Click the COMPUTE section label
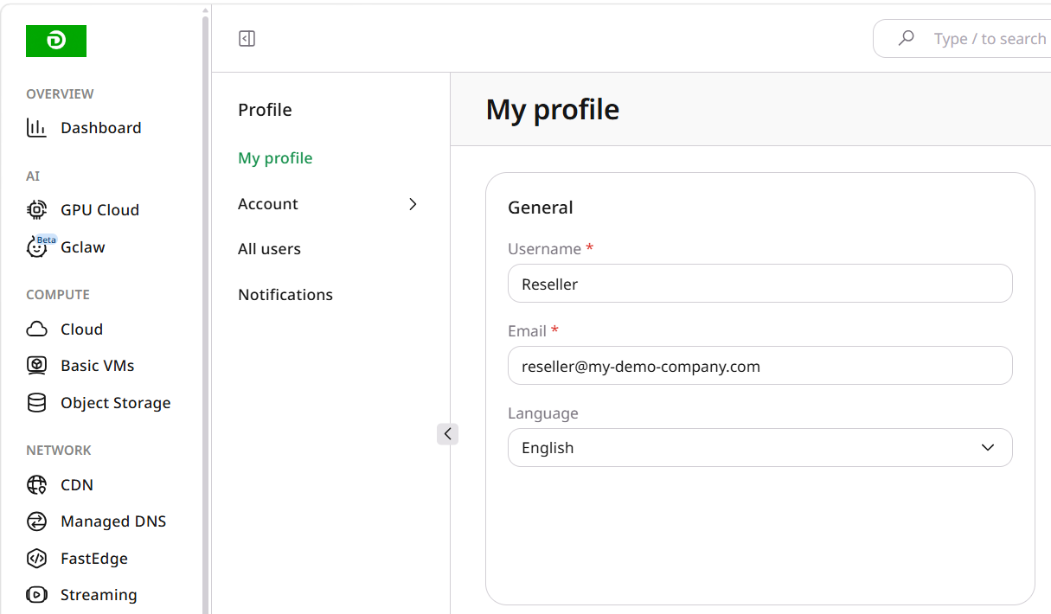The width and height of the screenshot is (1051, 614). [58, 295]
